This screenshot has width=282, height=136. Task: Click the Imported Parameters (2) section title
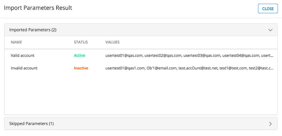(33, 30)
